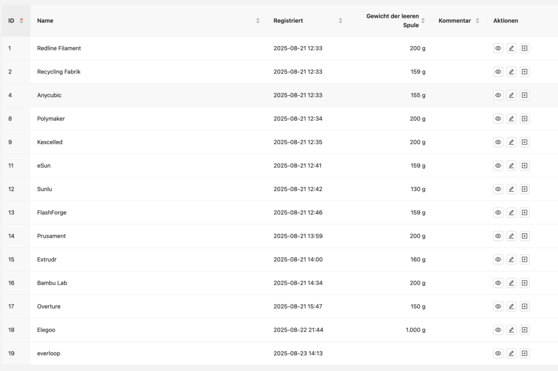Image resolution: width=558 pixels, height=371 pixels.
Task: Select the 1.000 g weight cell for Elegoo
Action: click(415, 330)
